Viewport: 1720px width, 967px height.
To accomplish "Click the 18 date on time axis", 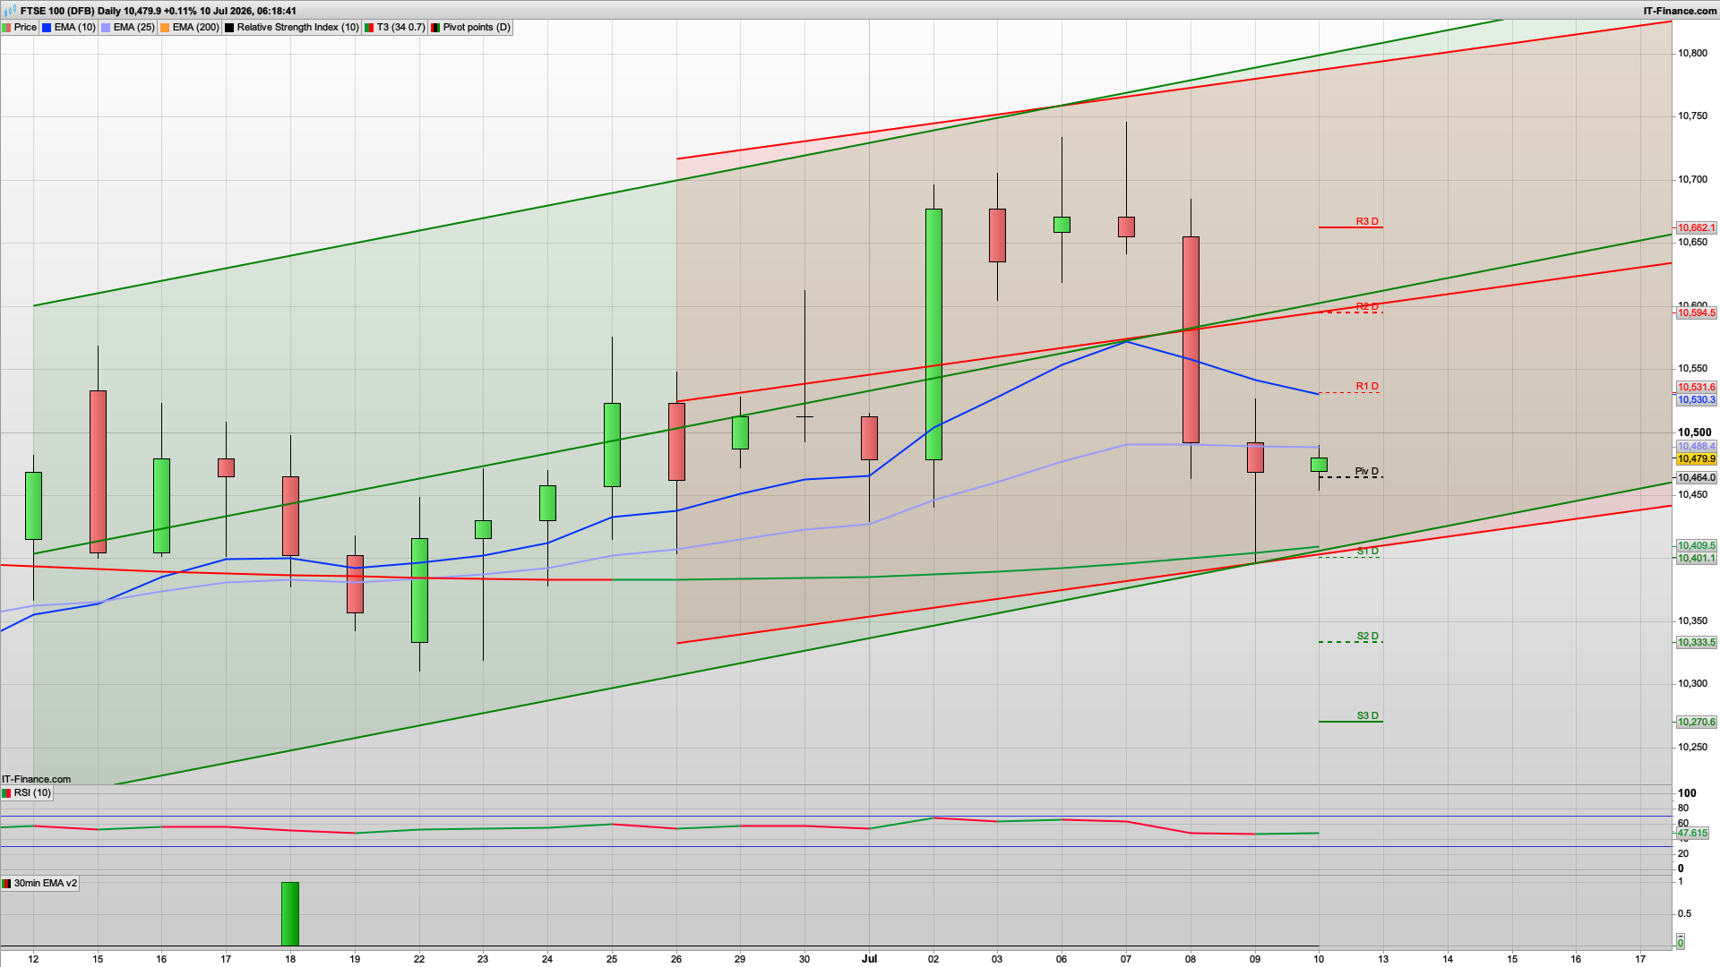I will 290,959.
